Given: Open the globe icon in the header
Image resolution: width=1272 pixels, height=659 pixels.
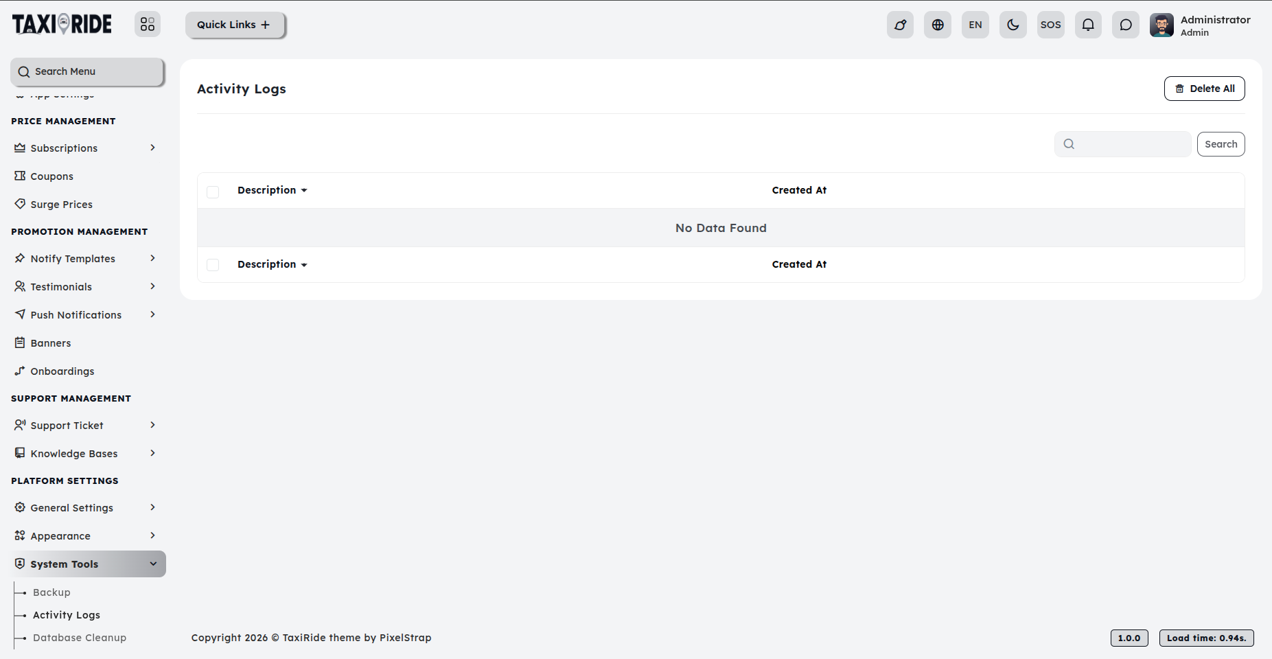Looking at the screenshot, I should pyautogui.click(x=938, y=25).
